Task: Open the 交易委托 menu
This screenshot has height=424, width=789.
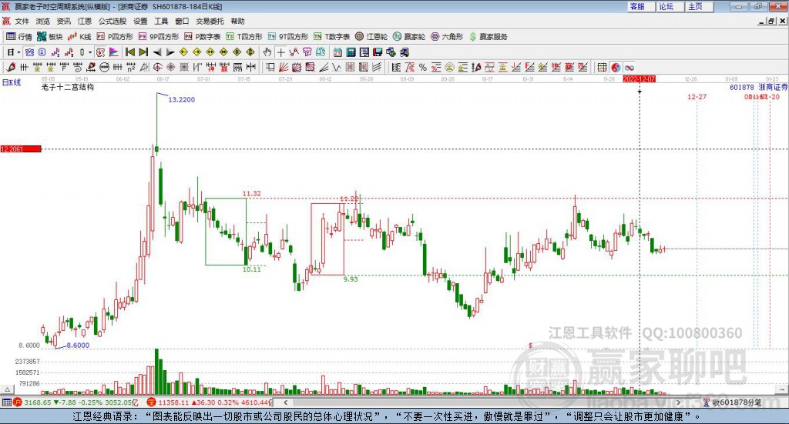Action: click(x=210, y=21)
